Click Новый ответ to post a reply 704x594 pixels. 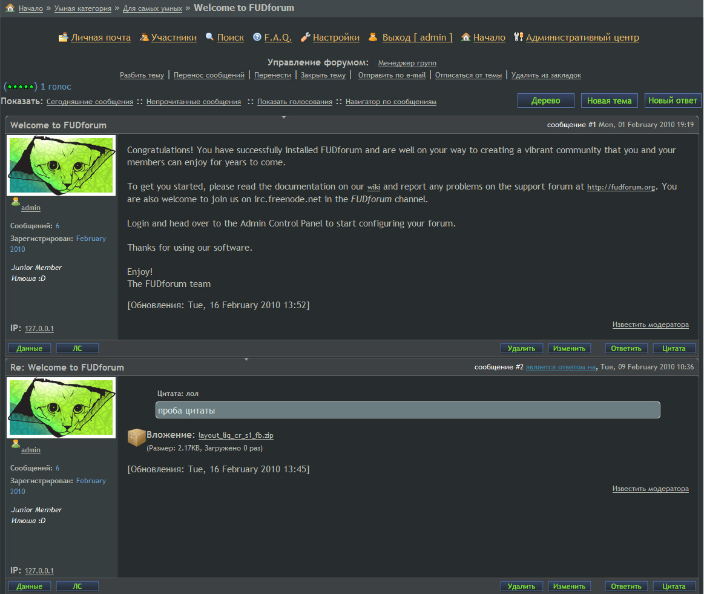coord(673,101)
